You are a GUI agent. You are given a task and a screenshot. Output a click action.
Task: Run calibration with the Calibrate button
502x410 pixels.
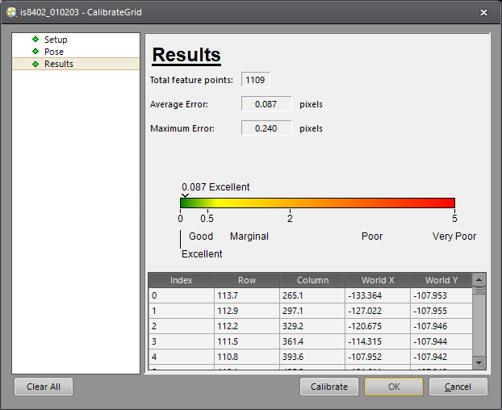[x=329, y=387]
